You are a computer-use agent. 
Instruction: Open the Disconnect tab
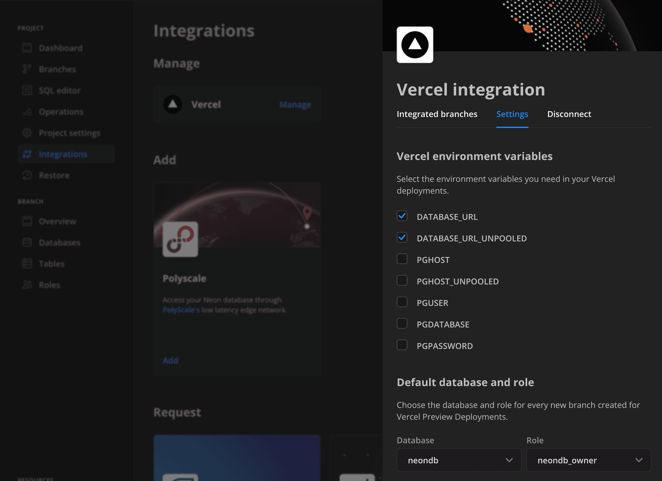[569, 114]
